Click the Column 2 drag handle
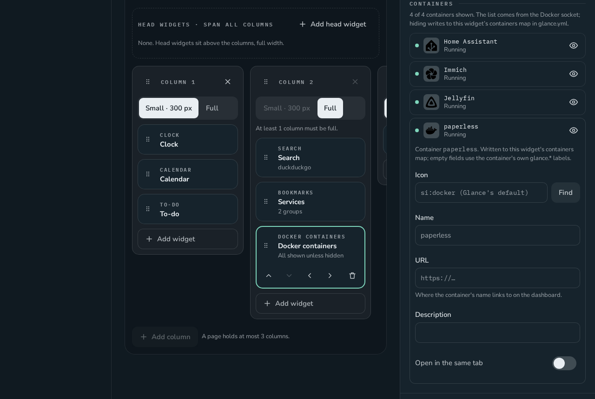This screenshot has width=595, height=399. (266, 82)
